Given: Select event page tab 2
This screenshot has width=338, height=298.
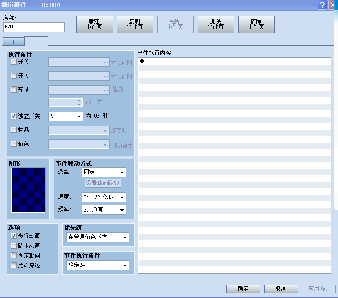Looking at the screenshot, I should pos(36,41).
